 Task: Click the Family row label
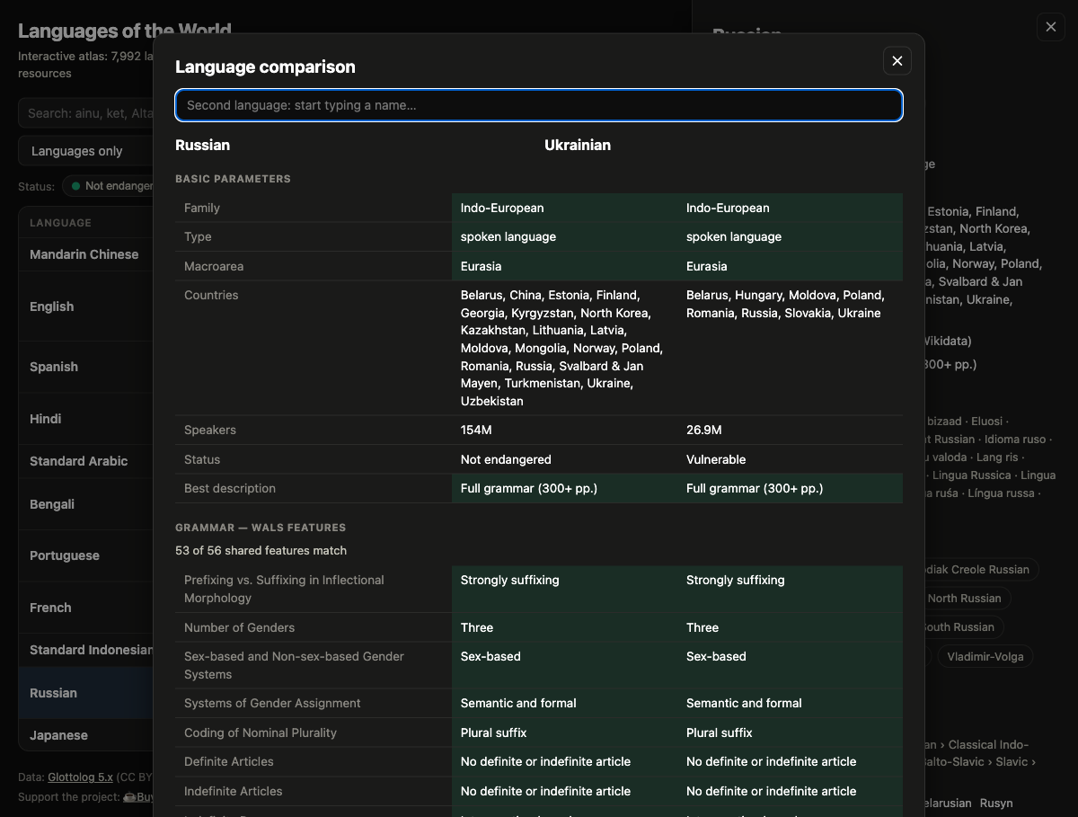click(x=202, y=208)
